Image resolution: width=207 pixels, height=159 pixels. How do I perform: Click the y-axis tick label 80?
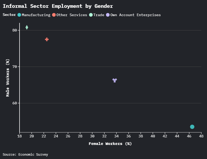15,30
